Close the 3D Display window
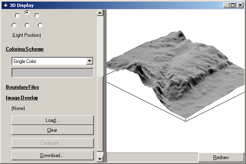Viewport: 246px width, 164px height. (240, 5)
